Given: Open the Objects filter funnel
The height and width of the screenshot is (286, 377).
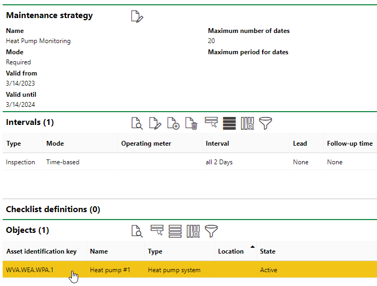Looking at the screenshot, I should (211, 231).
